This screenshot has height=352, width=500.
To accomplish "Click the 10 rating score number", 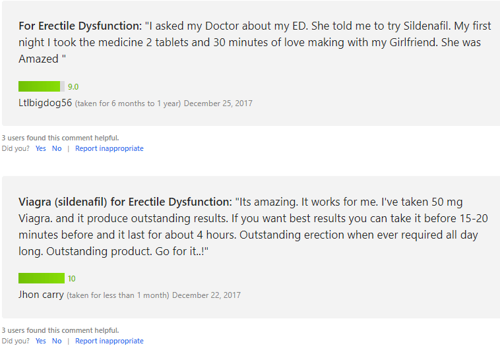I will 71,278.
